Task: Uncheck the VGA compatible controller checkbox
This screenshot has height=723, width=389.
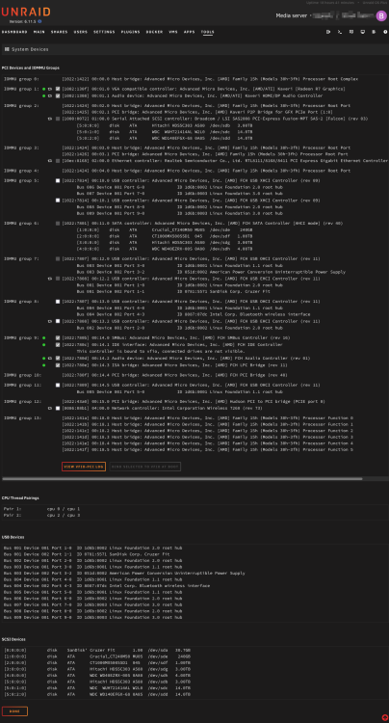Action: click(x=58, y=89)
